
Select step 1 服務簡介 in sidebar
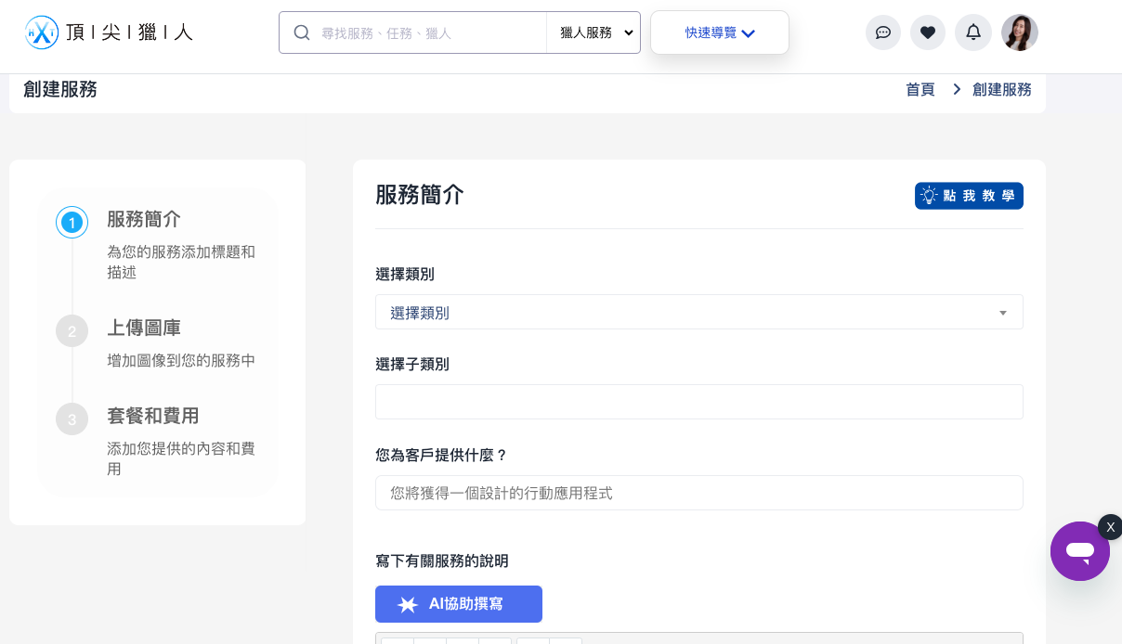click(144, 220)
